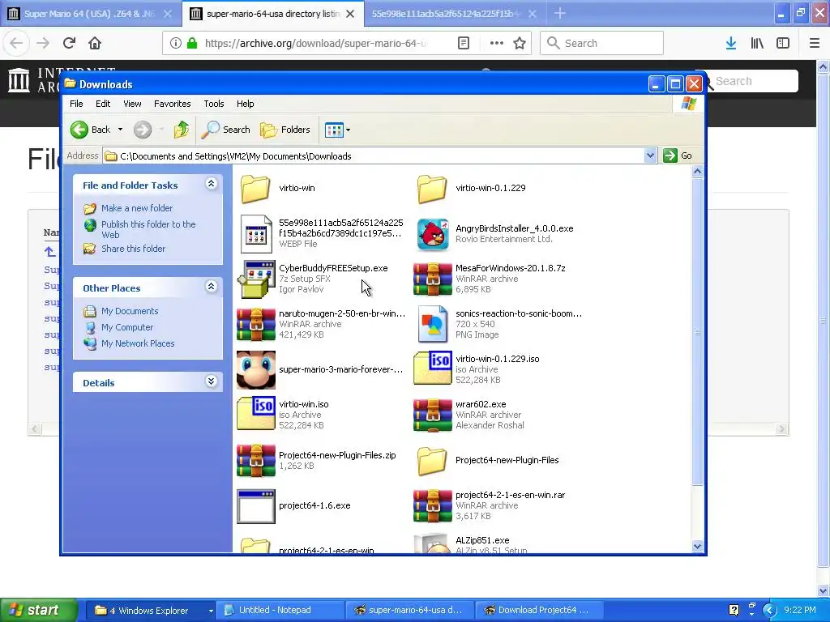Click Firefox Search input box

click(x=601, y=43)
